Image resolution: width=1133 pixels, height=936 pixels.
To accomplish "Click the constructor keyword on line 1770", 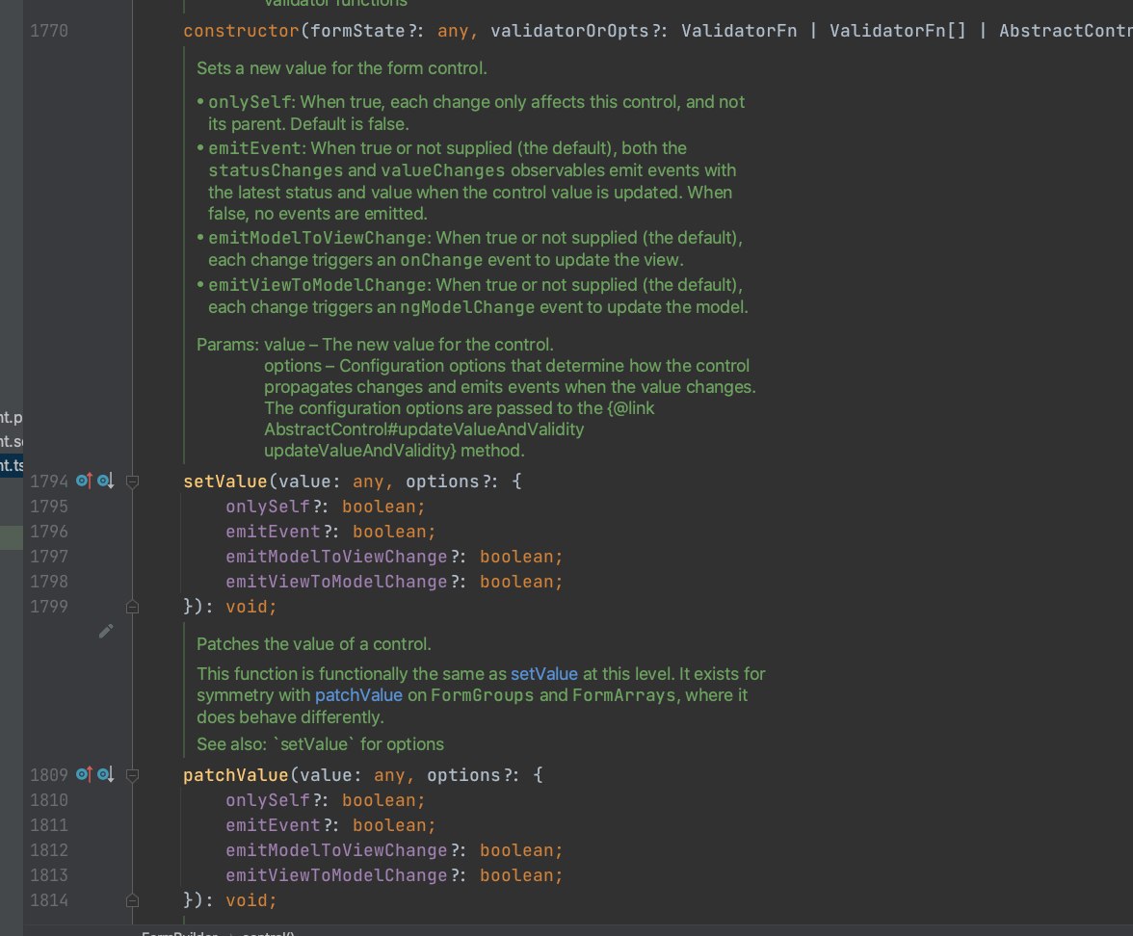I will pyautogui.click(x=241, y=31).
